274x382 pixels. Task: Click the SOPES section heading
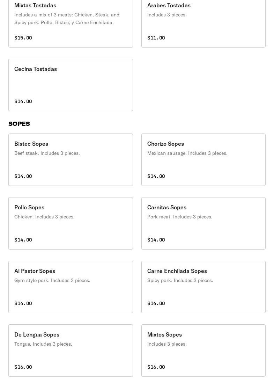[19, 124]
